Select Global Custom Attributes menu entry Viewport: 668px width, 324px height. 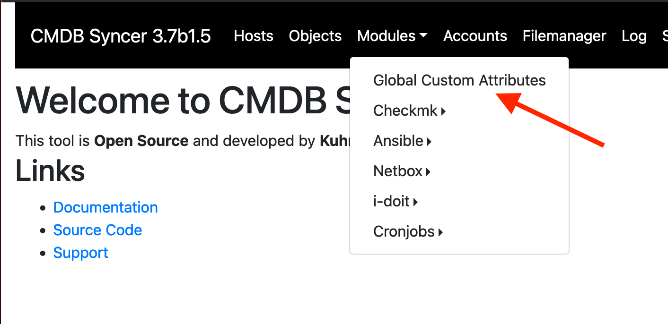point(459,81)
